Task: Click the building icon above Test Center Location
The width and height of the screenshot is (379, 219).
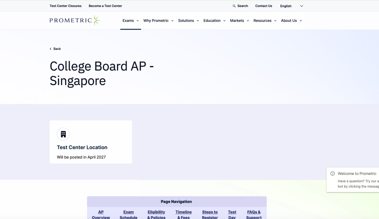Action: (63, 134)
